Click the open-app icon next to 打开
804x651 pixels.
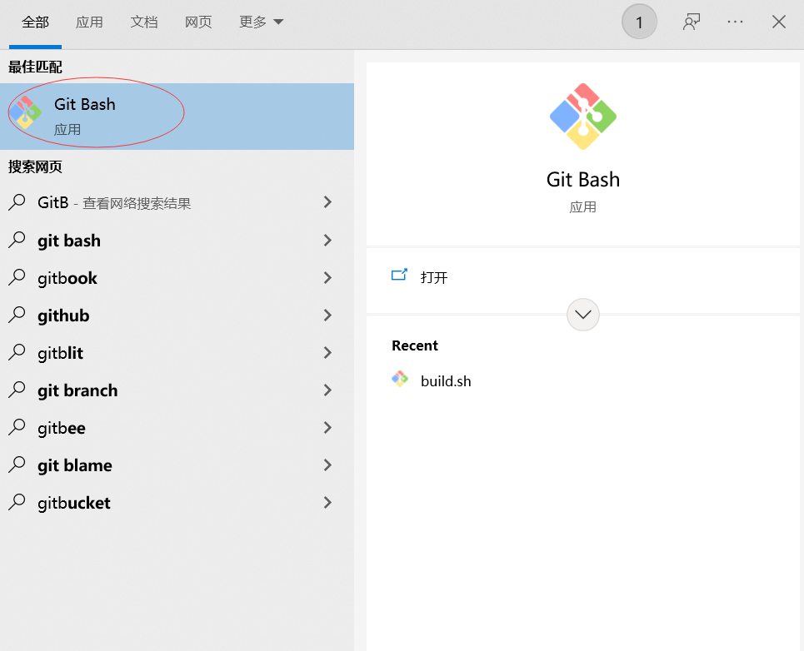[399, 275]
